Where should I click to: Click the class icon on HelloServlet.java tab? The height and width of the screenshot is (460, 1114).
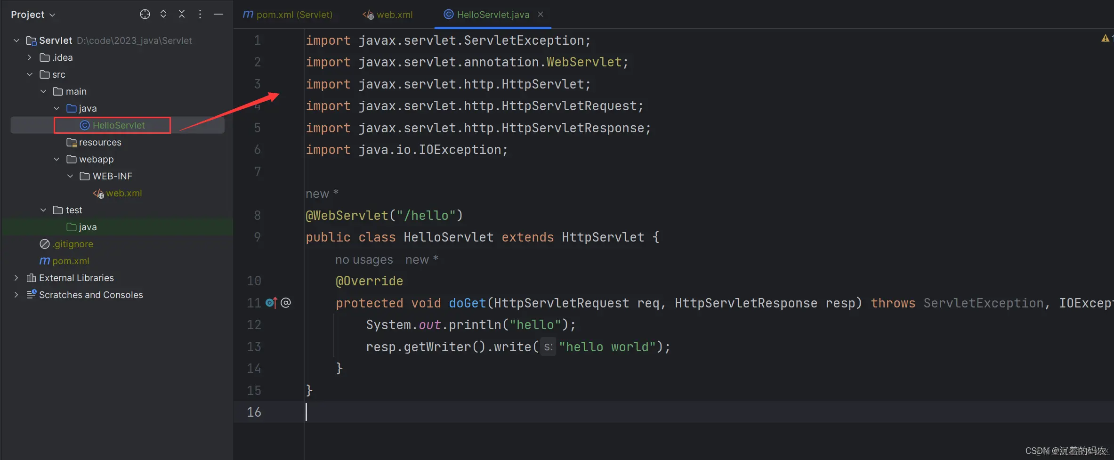coord(449,15)
